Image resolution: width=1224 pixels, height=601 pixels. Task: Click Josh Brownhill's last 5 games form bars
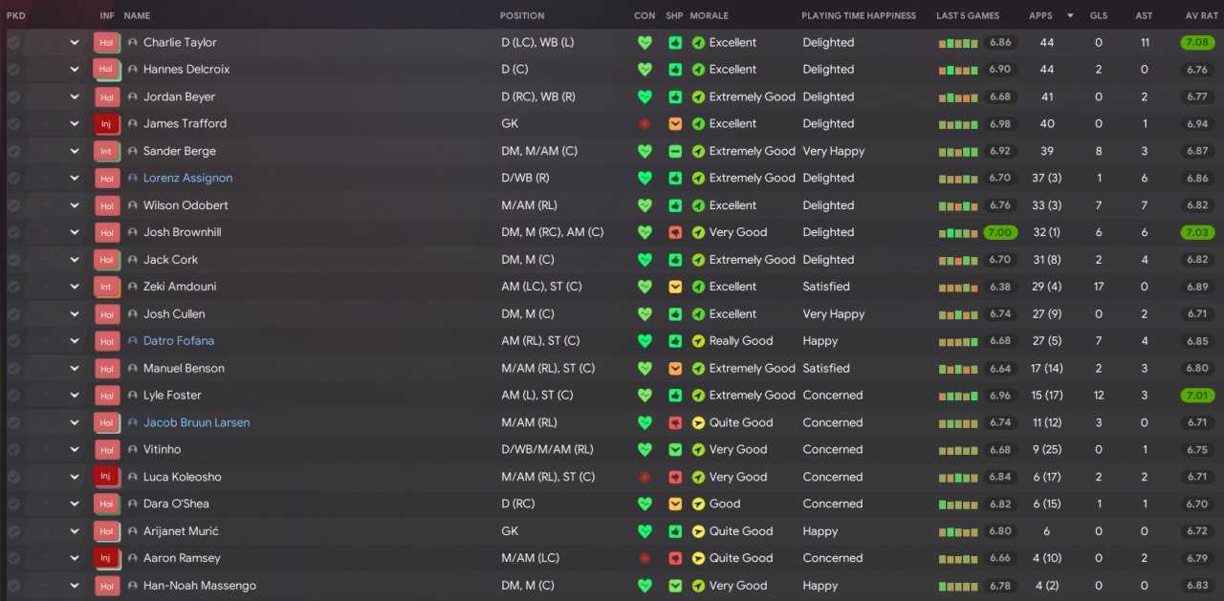point(958,233)
